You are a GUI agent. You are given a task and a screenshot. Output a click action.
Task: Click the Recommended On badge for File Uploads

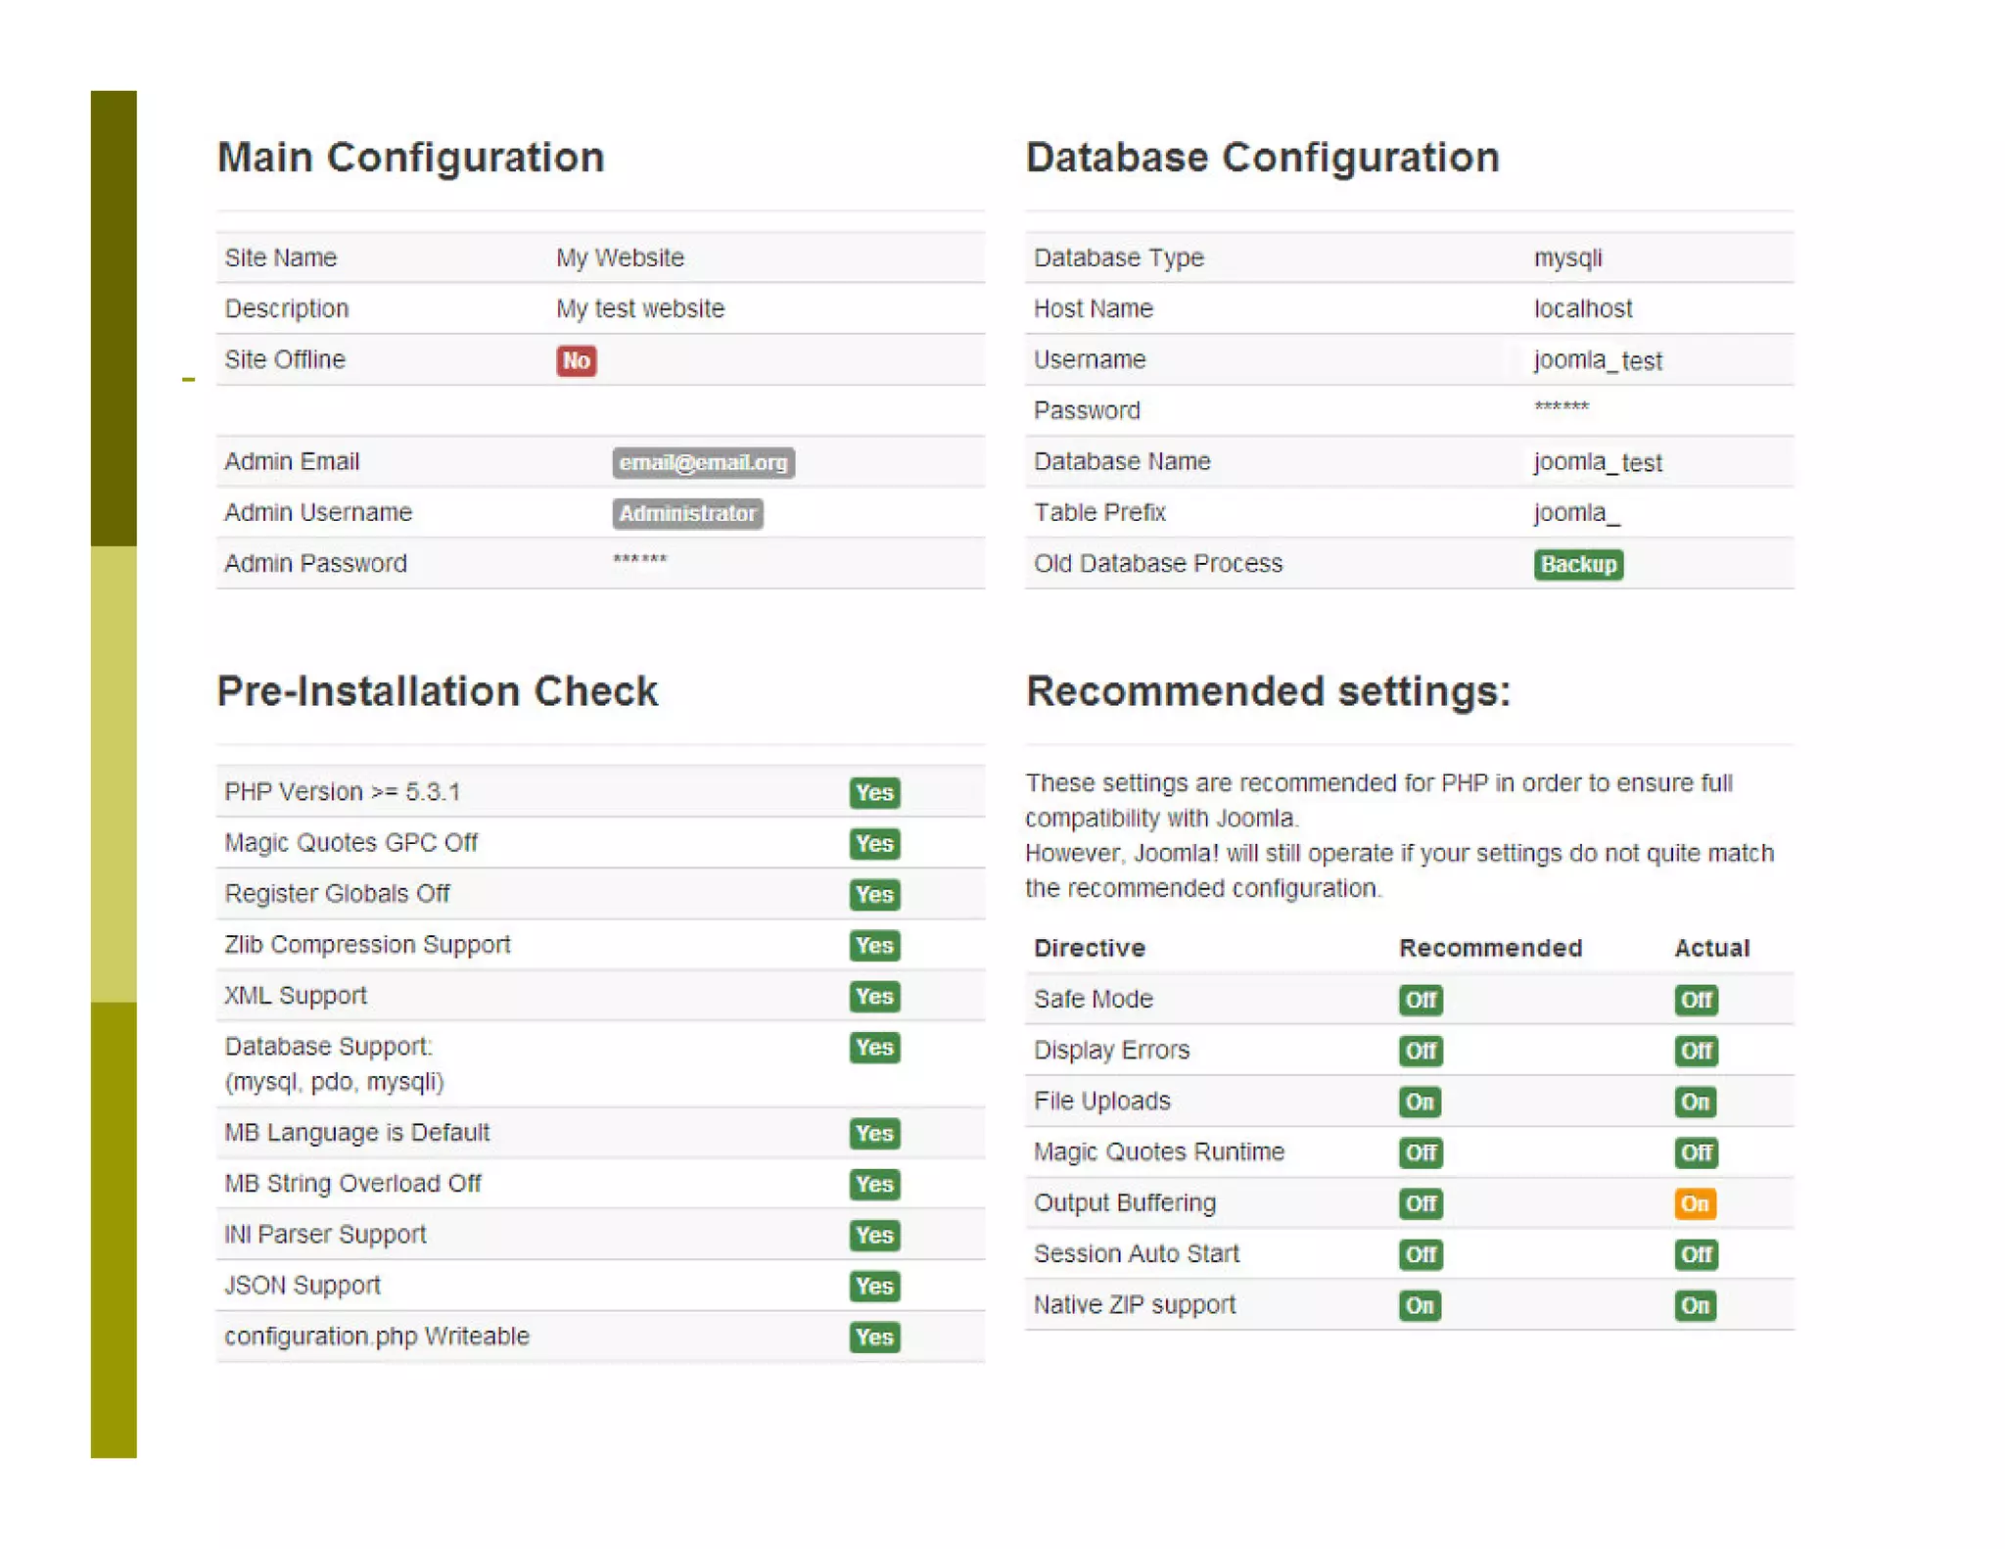(x=1419, y=1102)
